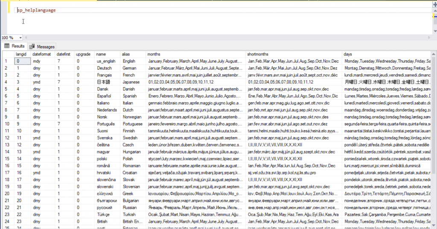Click the Deutsch days cell starting Montag
Viewport: 437px width, 229px height.
click(387, 68)
